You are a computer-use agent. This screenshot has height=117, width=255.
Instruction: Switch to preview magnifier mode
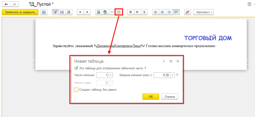coord(69,12)
